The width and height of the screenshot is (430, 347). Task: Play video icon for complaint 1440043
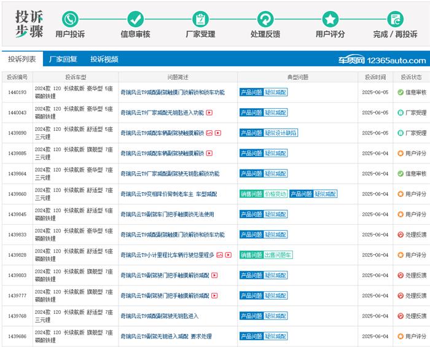click(x=209, y=112)
